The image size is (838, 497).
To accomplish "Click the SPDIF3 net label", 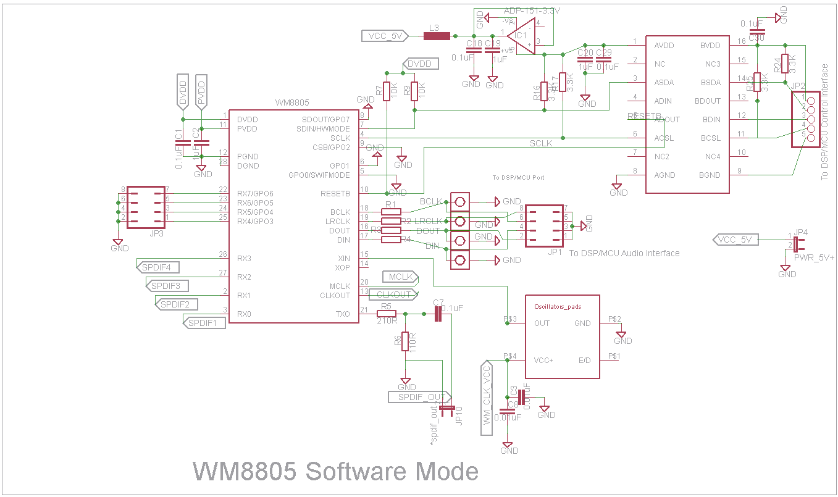I will pos(167,285).
